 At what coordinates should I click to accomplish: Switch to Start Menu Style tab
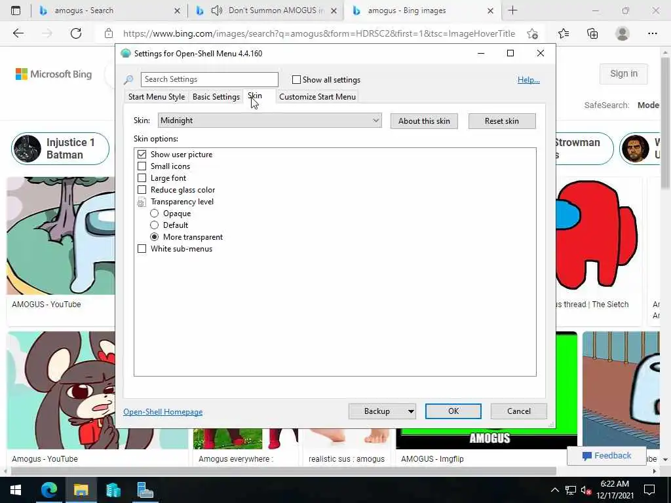tap(157, 97)
